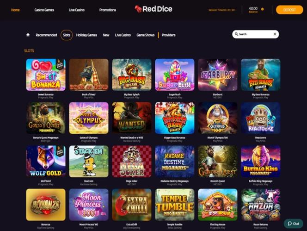Open the Wolf Gold game tile
The width and height of the screenshot is (307, 231).
click(46, 162)
